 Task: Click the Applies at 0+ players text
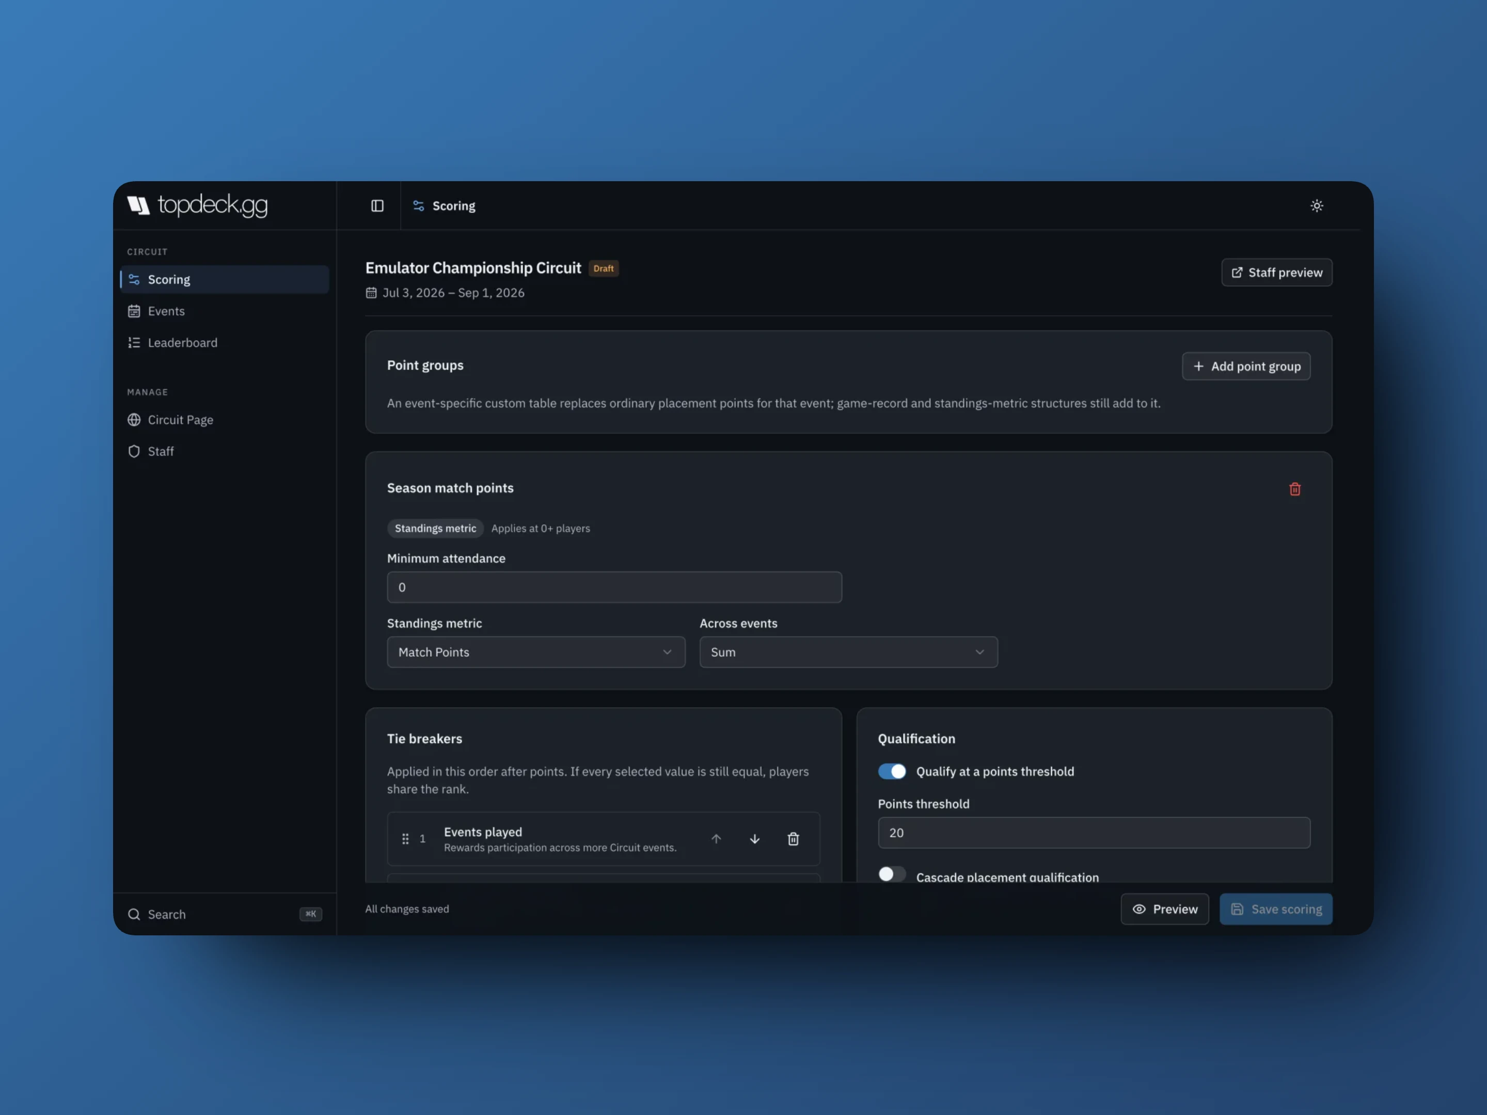[541, 528]
